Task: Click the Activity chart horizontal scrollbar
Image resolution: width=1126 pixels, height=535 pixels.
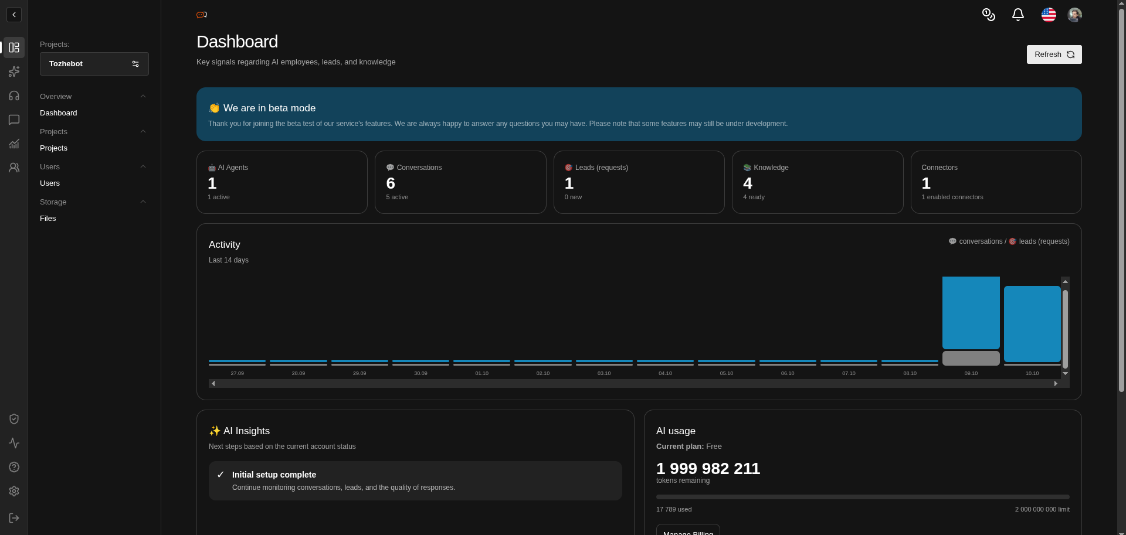Action: click(x=635, y=384)
